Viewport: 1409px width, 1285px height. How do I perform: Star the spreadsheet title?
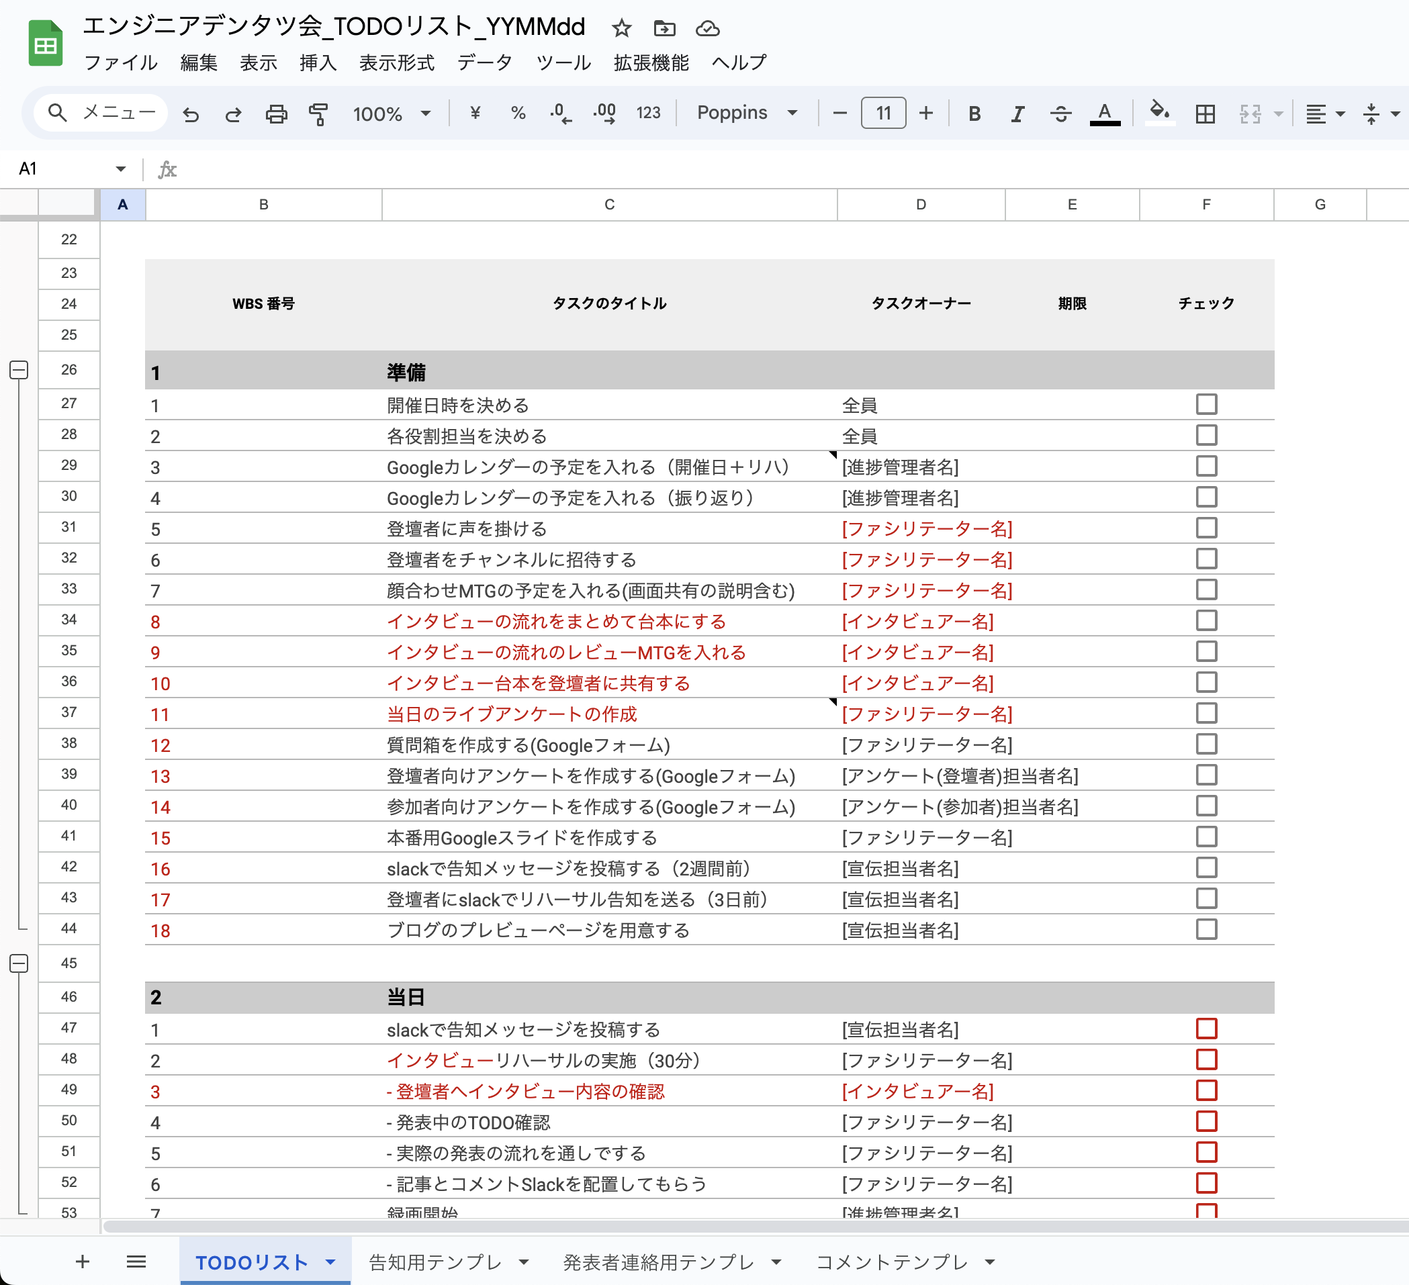(621, 29)
